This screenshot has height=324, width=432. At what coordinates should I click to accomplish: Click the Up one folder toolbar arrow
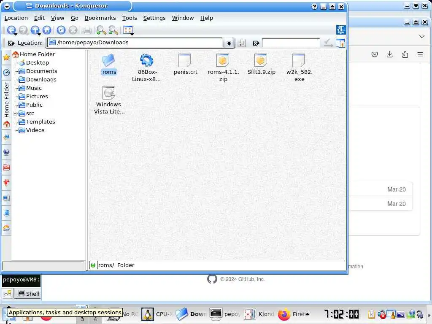[35, 30]
